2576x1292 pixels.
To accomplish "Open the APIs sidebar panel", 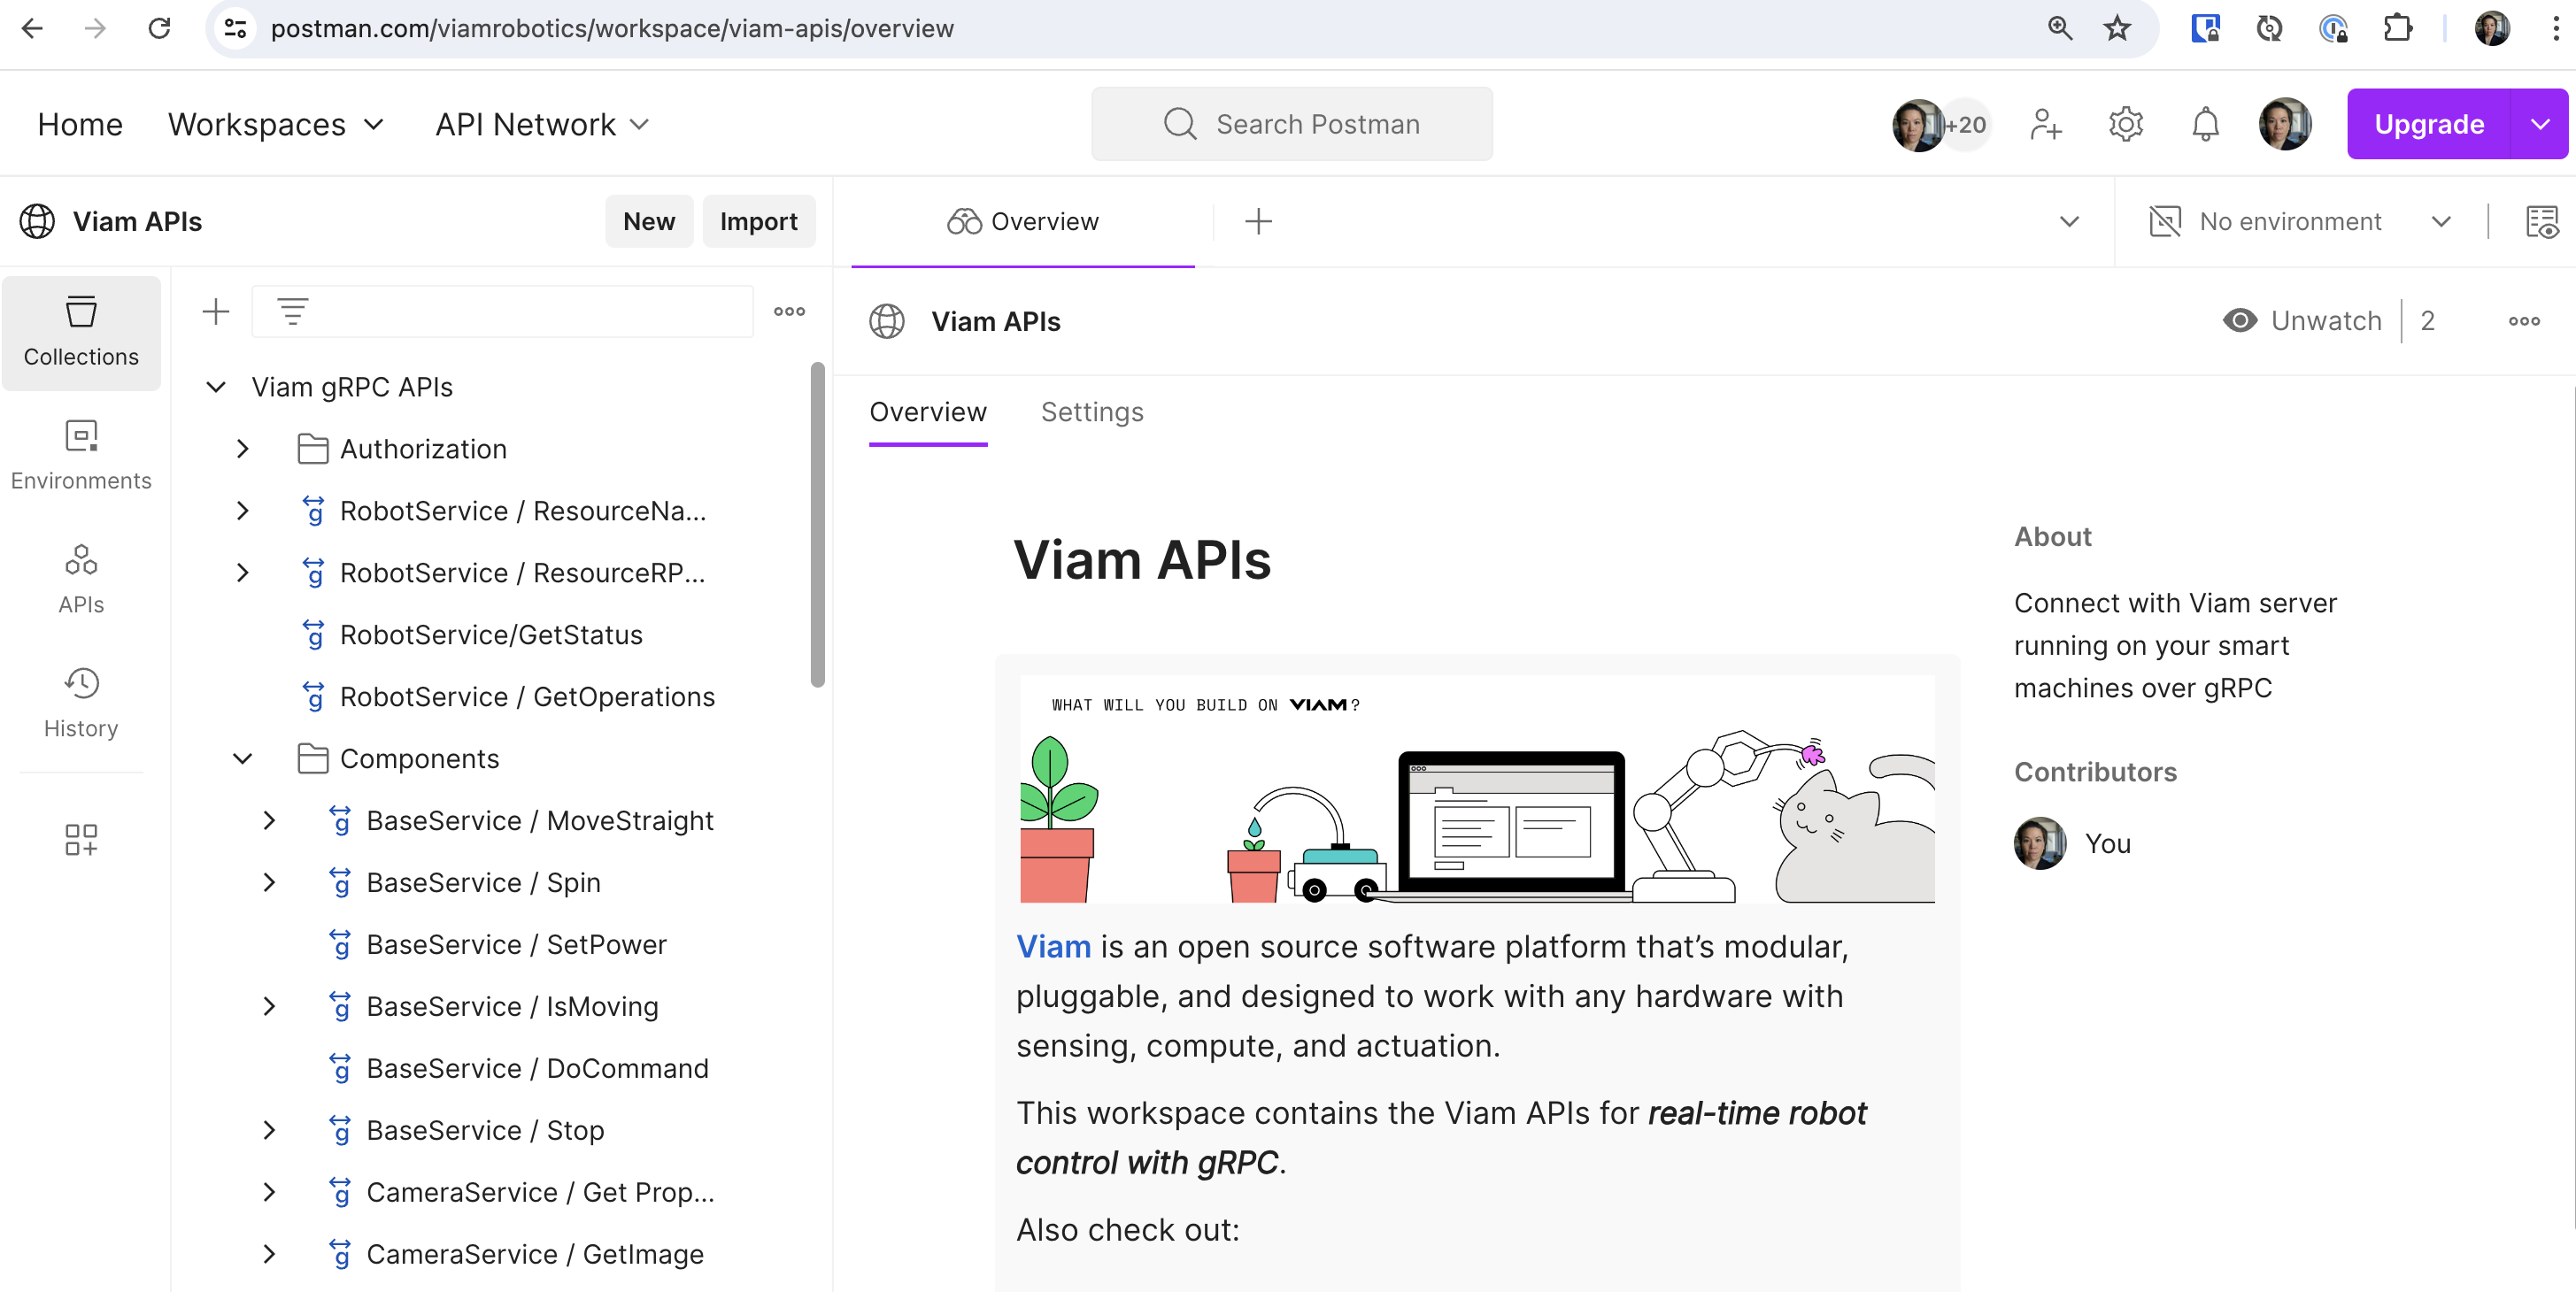I will pyautogui.click(x=81, y=580).
